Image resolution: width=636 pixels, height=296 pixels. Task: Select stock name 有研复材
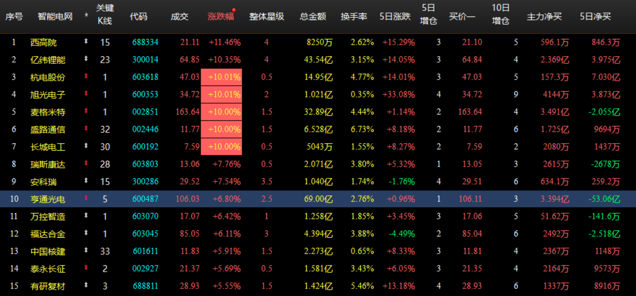coord(48,286)
